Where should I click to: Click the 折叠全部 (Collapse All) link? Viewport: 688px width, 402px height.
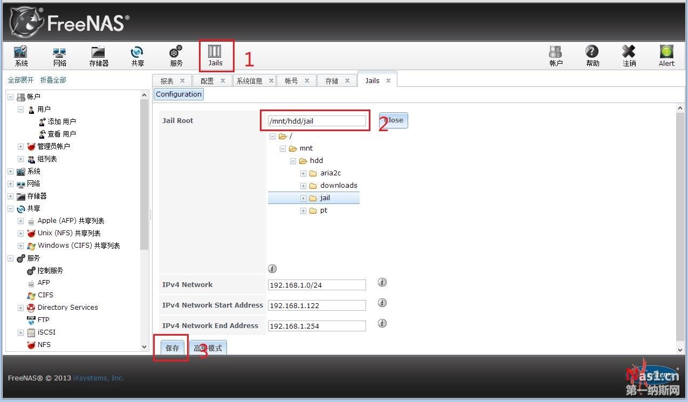[53, 80]
